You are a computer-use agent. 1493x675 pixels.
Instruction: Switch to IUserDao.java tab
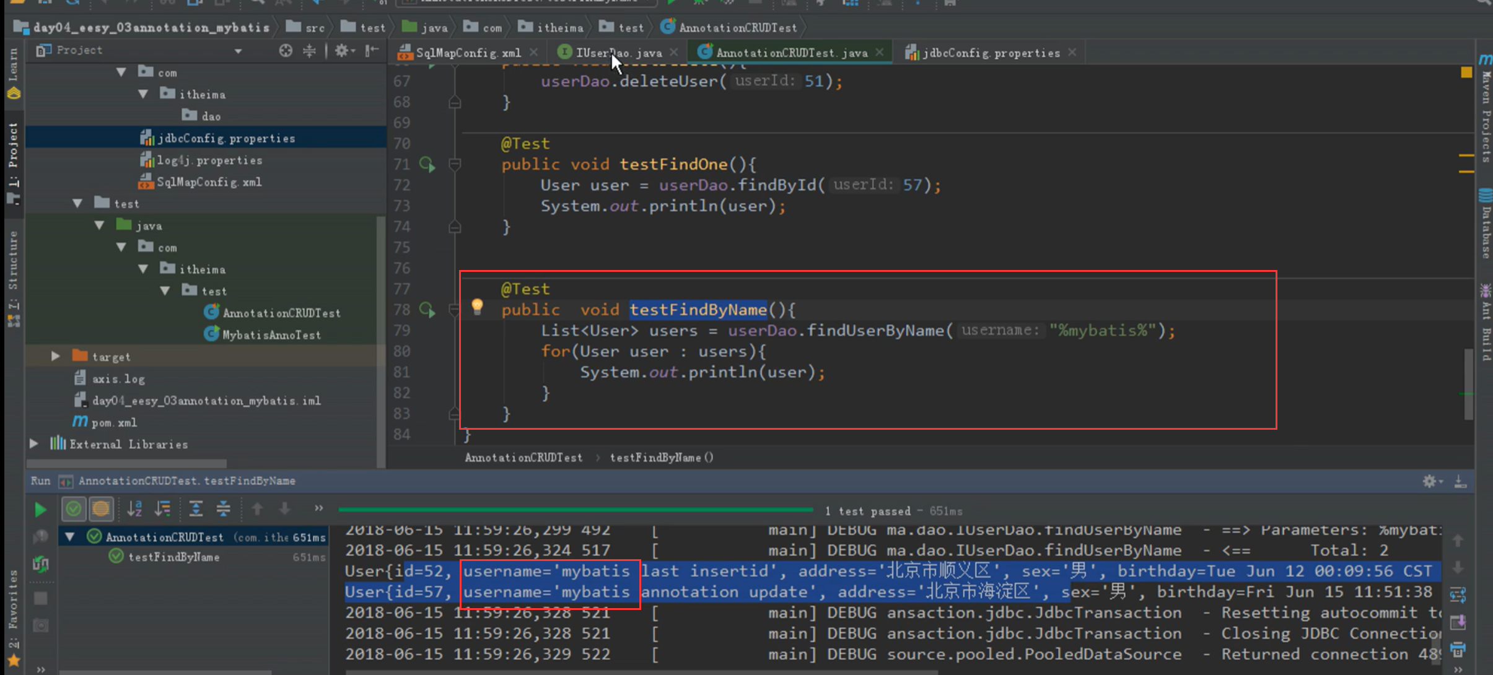coord(618,53)
